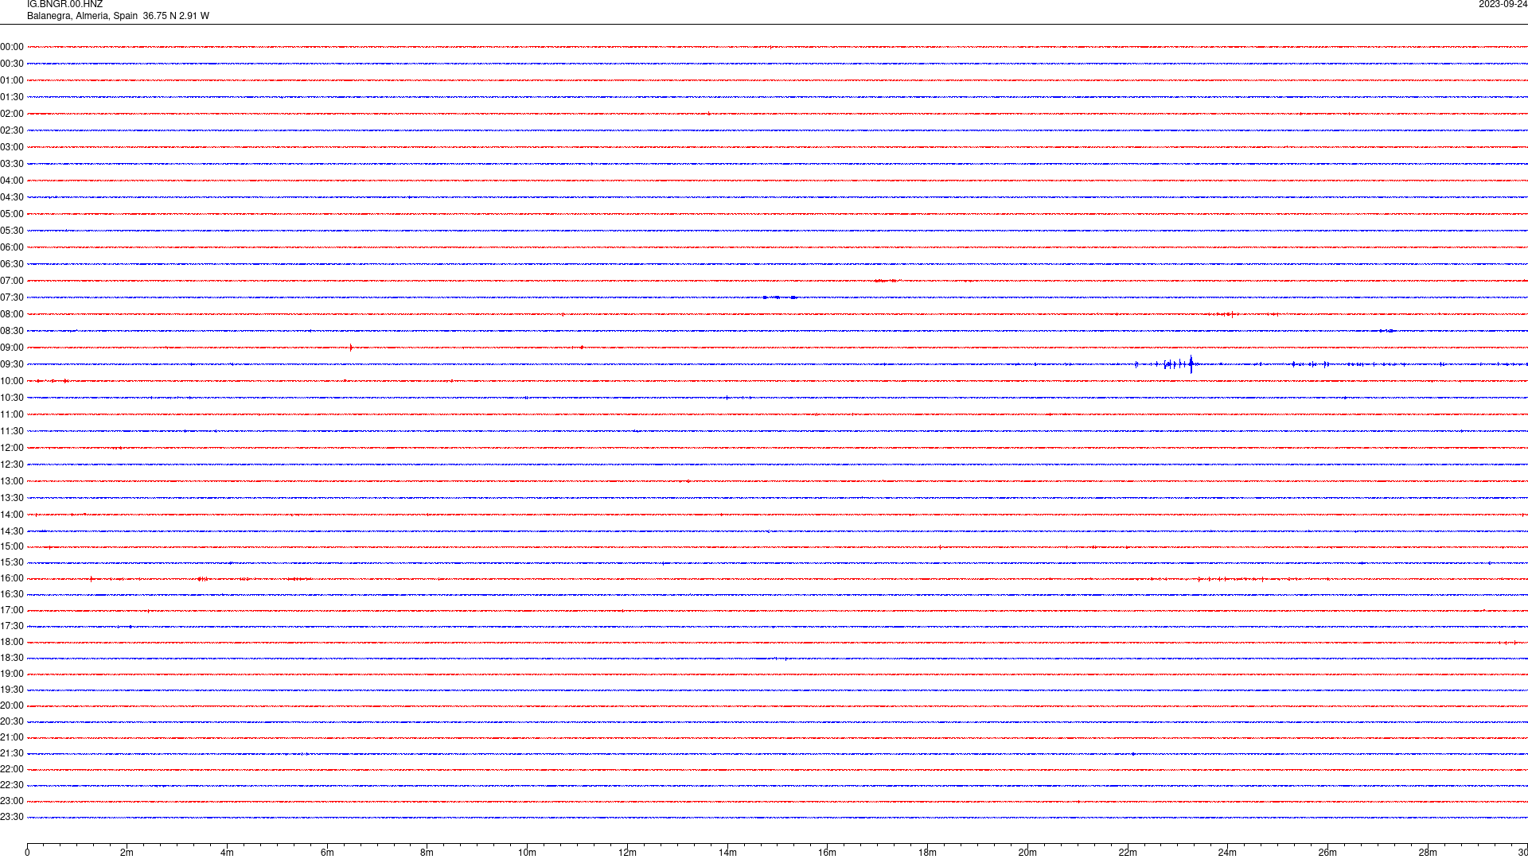Click the 10m tick on the time axis
The height and width of the screenshot is (859, 1528).
click(527, 853)
